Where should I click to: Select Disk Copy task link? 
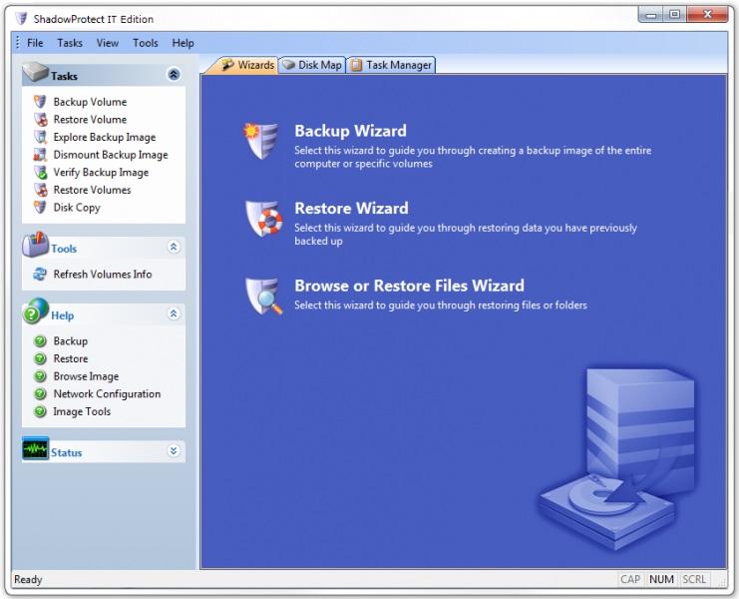click(x=77, y=208)
